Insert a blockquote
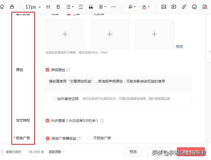This screenshot has height=160, width=211. pyautogui.click(x=91, y=7)
